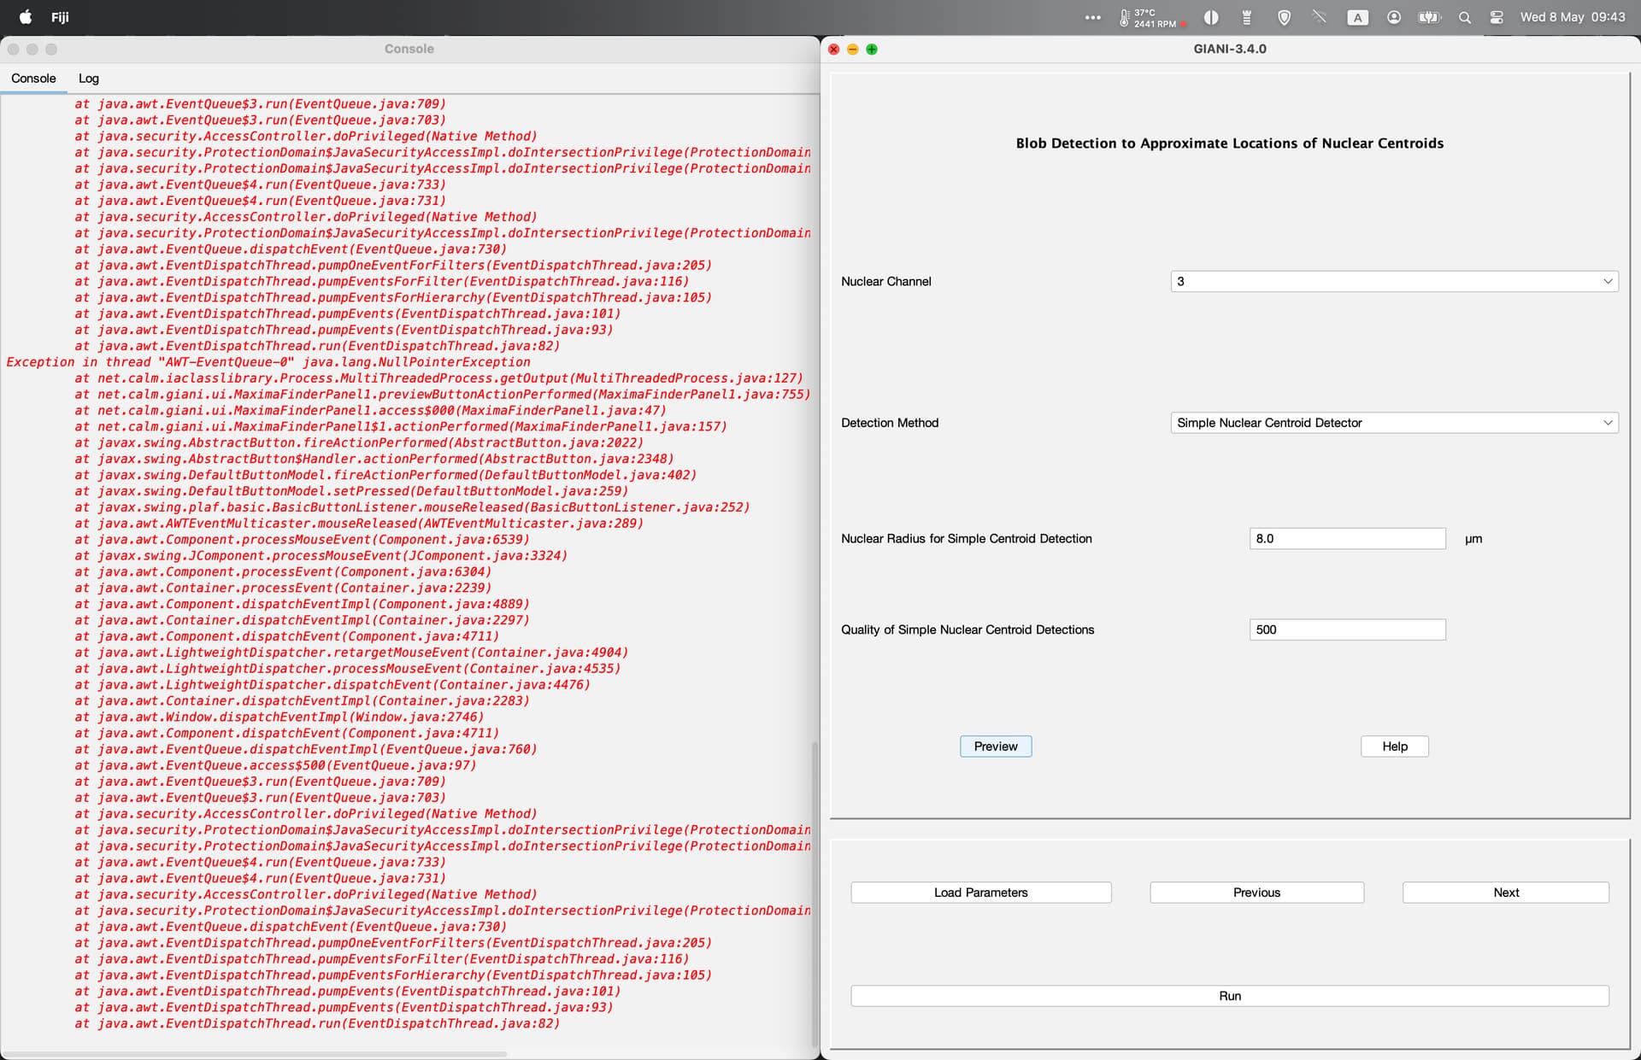Open Control Center in the menu bar
1641x1060 pixels.
pyautogui.click(x=1496, y=16)
